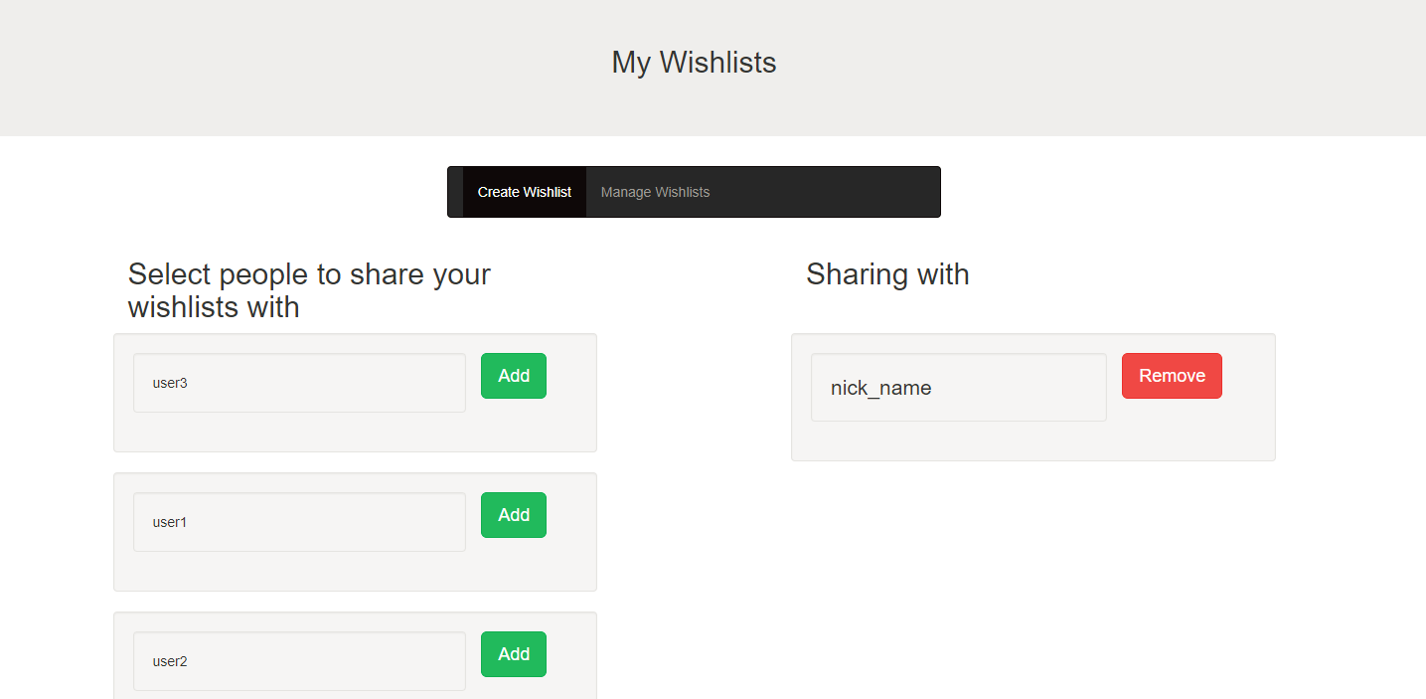Open the Create Wishlist tab
The image size is (1426, 699).
pyautogui.click(x=524, y=192)
